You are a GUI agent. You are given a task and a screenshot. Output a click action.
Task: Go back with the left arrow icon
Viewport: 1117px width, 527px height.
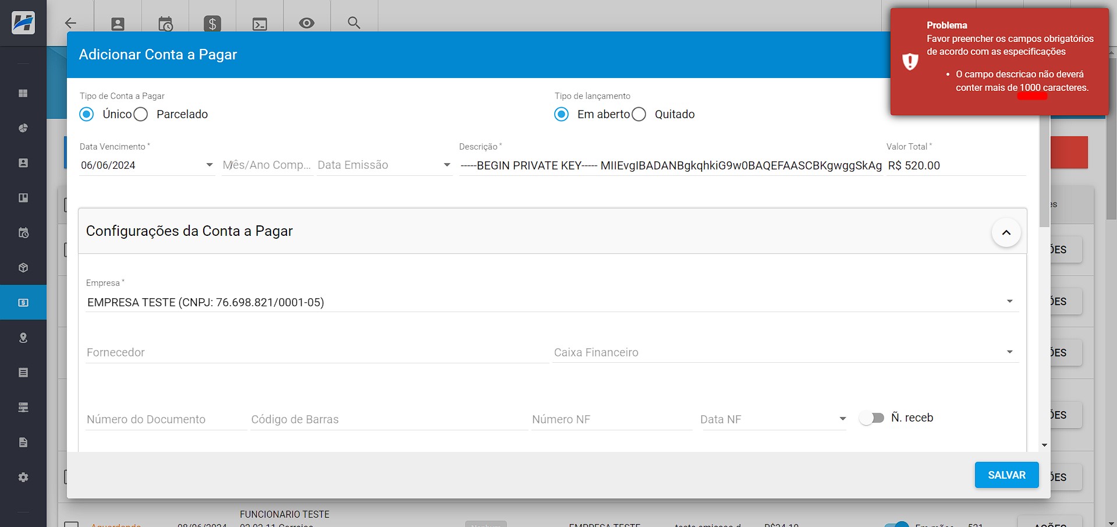point(70,23)
